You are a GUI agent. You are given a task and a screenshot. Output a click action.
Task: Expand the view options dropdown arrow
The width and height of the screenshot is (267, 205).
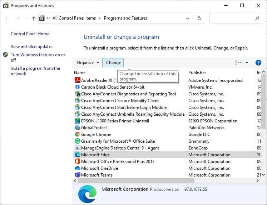247,63
